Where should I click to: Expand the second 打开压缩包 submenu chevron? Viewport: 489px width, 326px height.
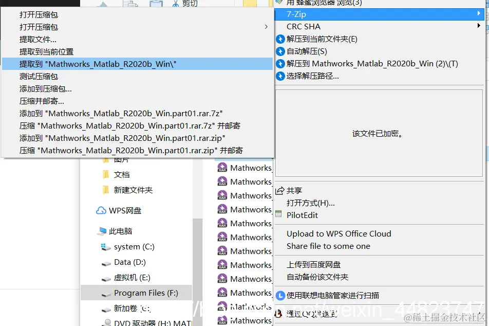[x=266, y=27]
